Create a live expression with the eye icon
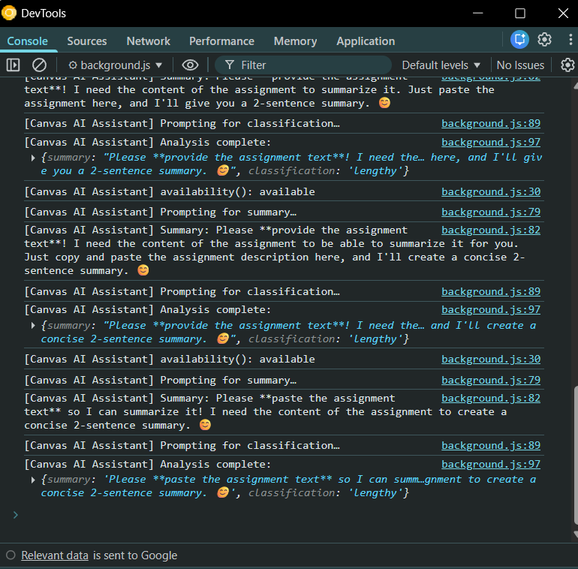Image resolution: width=578 pixels, height=569 pixels. pyautogui.click(x=191, y=65)
